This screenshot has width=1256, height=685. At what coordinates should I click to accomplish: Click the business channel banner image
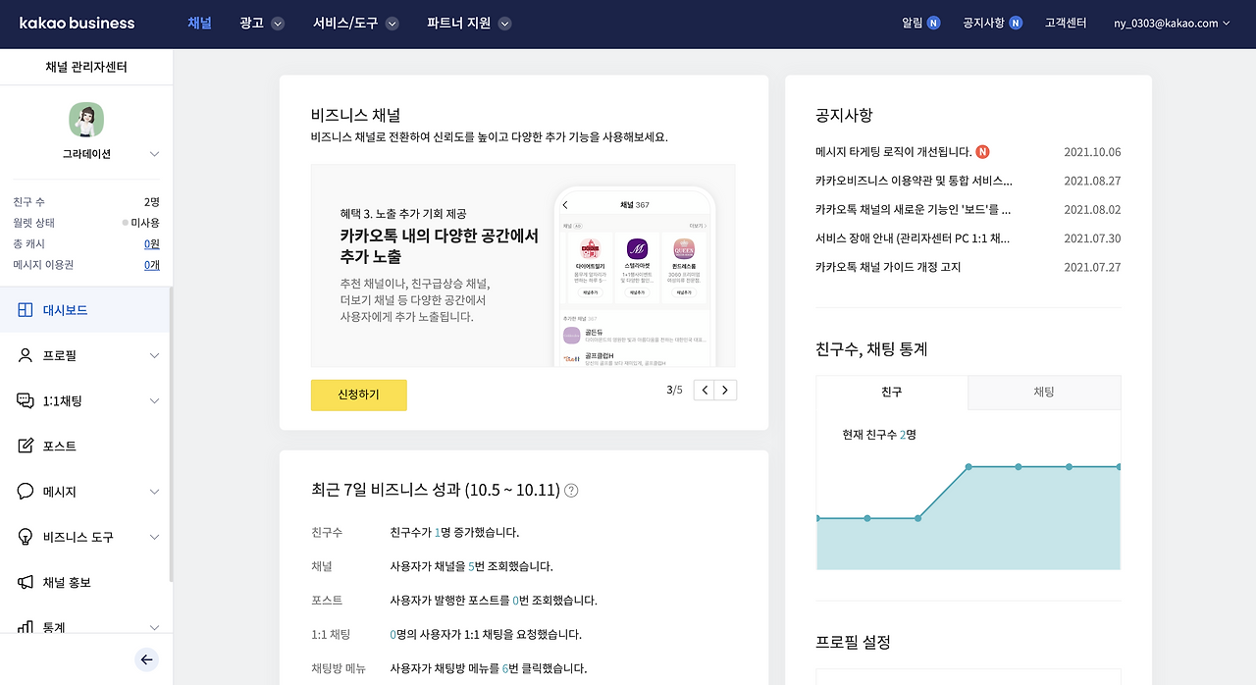pos(523,266)
